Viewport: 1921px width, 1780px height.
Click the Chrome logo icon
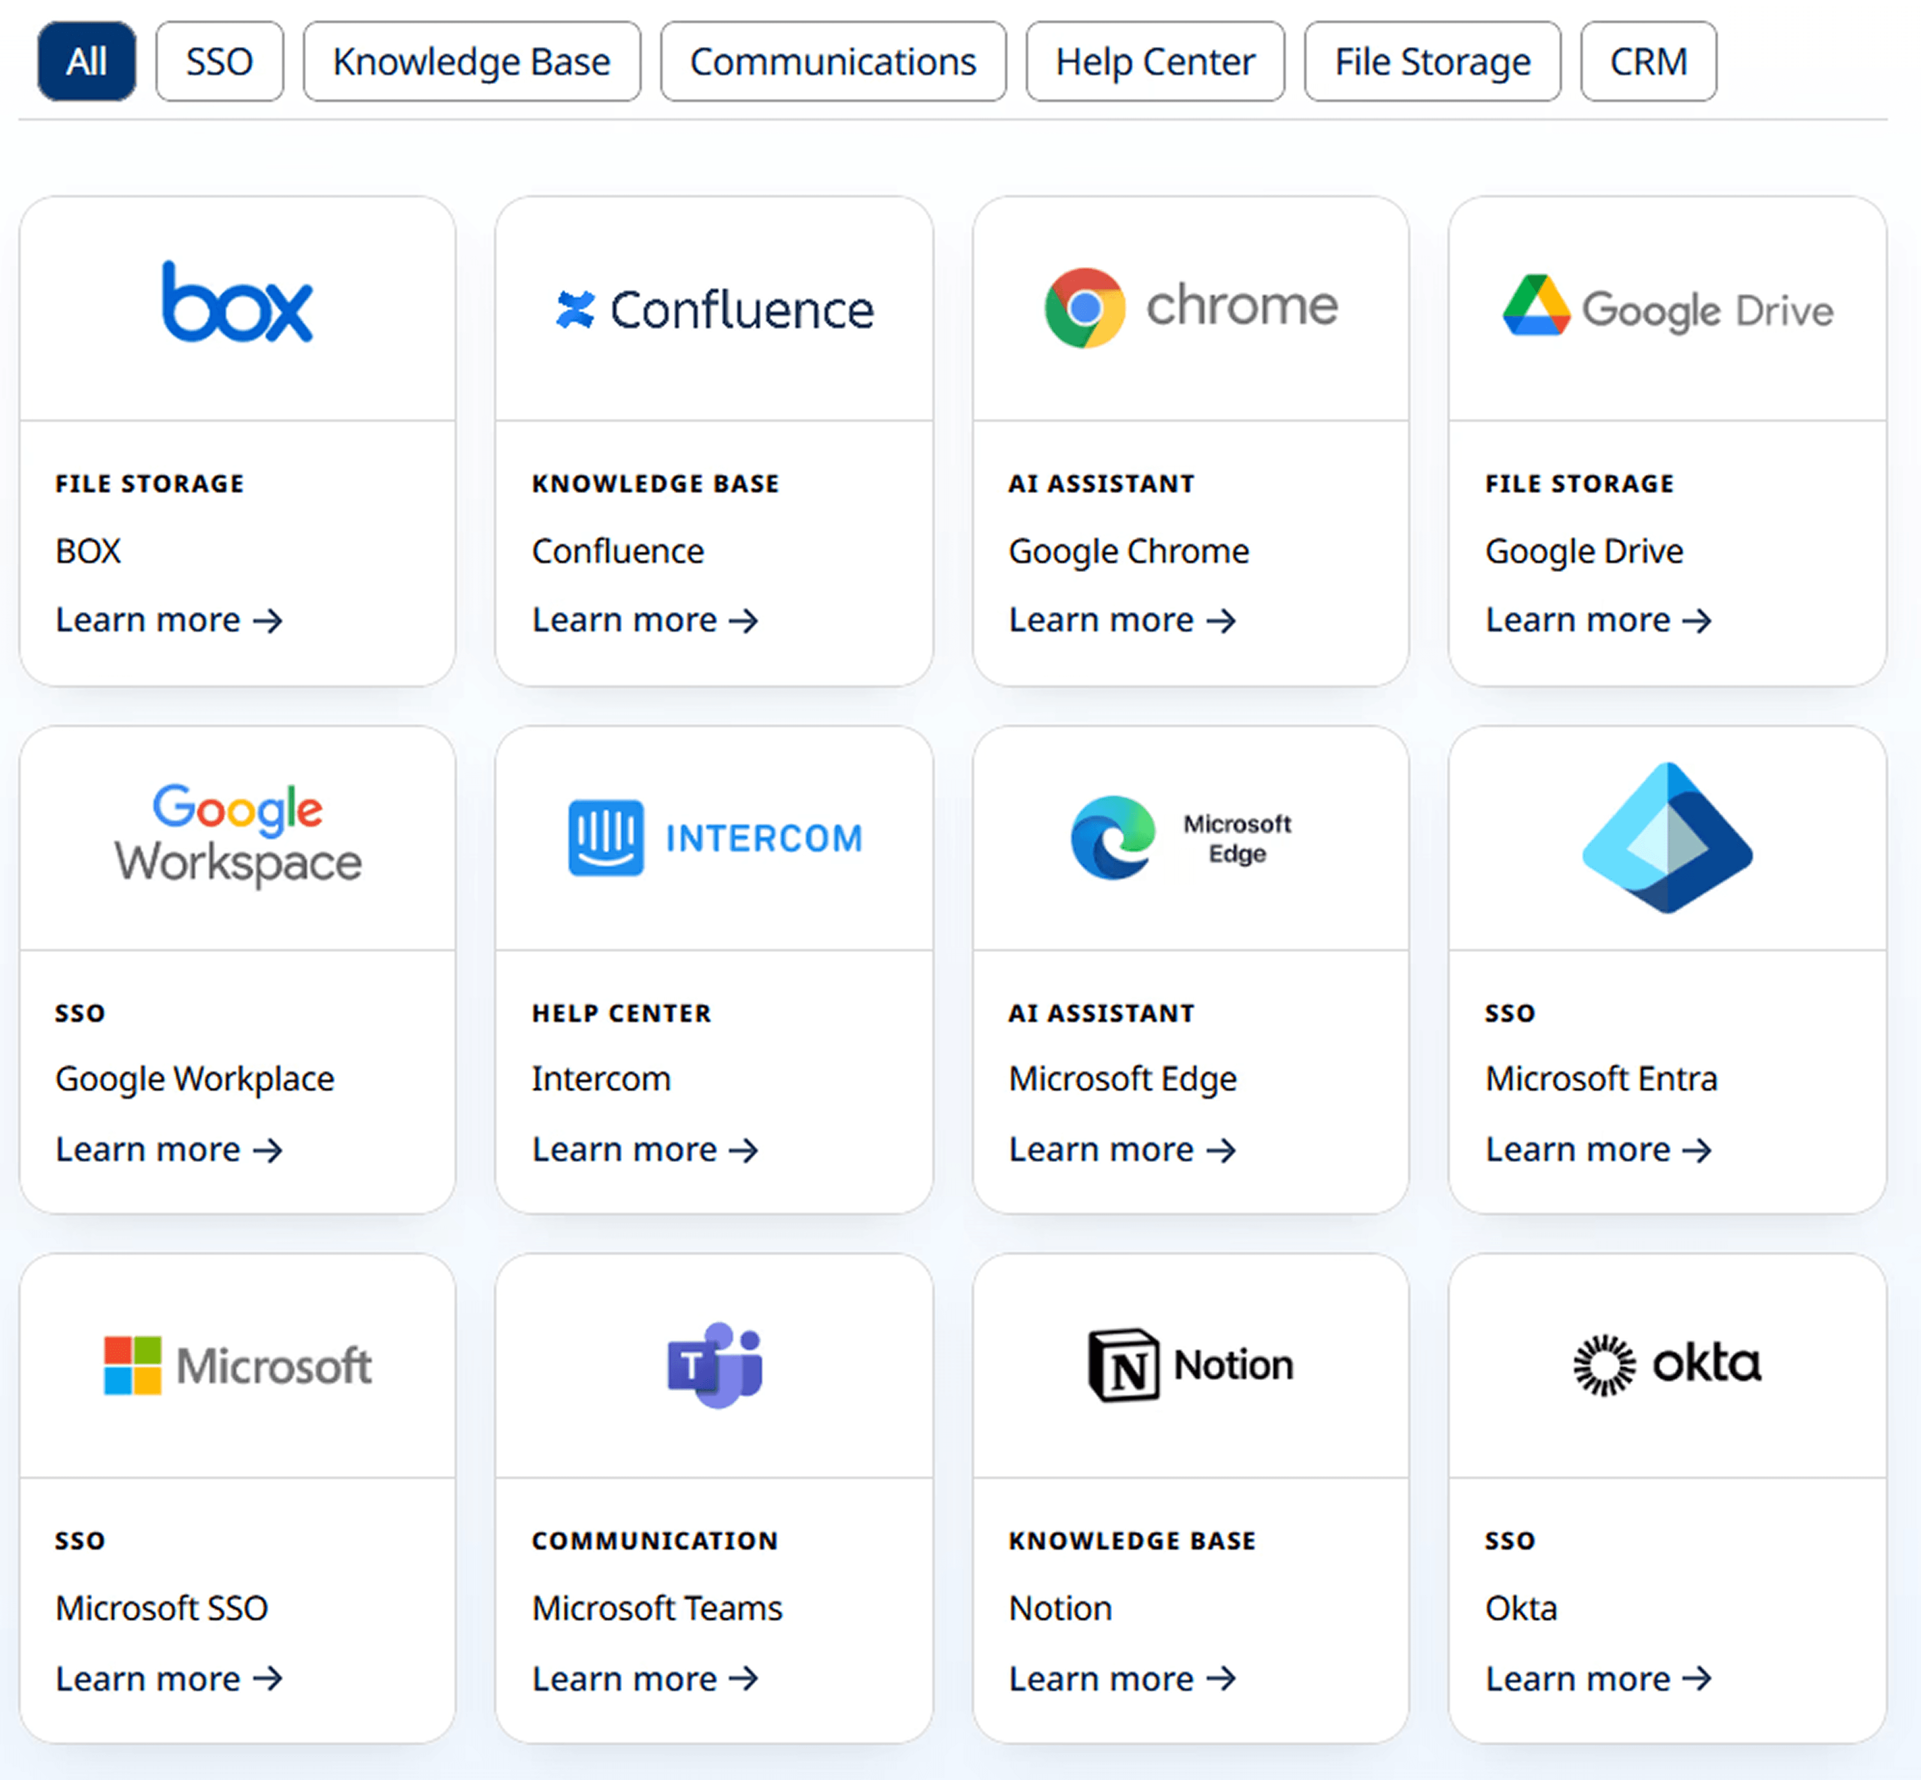1085,308
